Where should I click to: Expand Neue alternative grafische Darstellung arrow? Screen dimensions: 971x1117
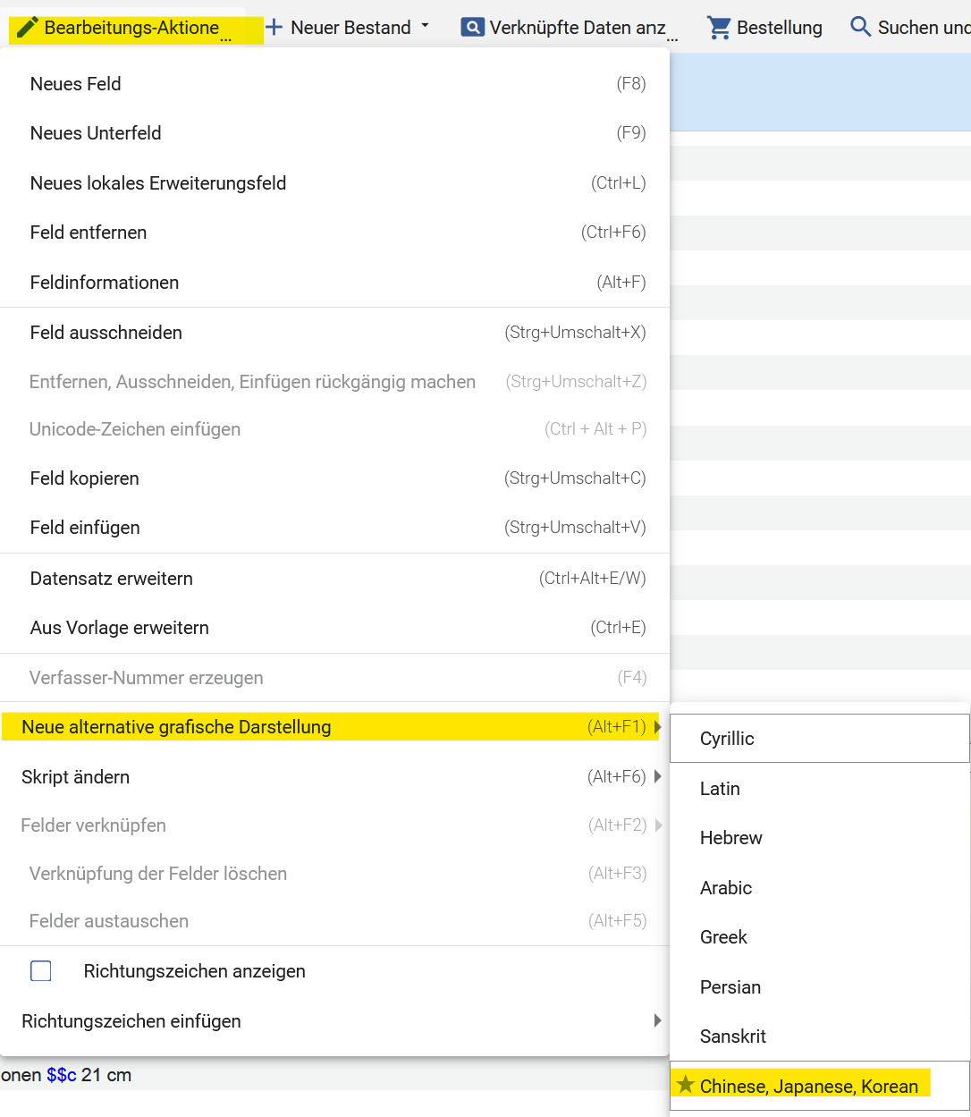click(658, 727)
